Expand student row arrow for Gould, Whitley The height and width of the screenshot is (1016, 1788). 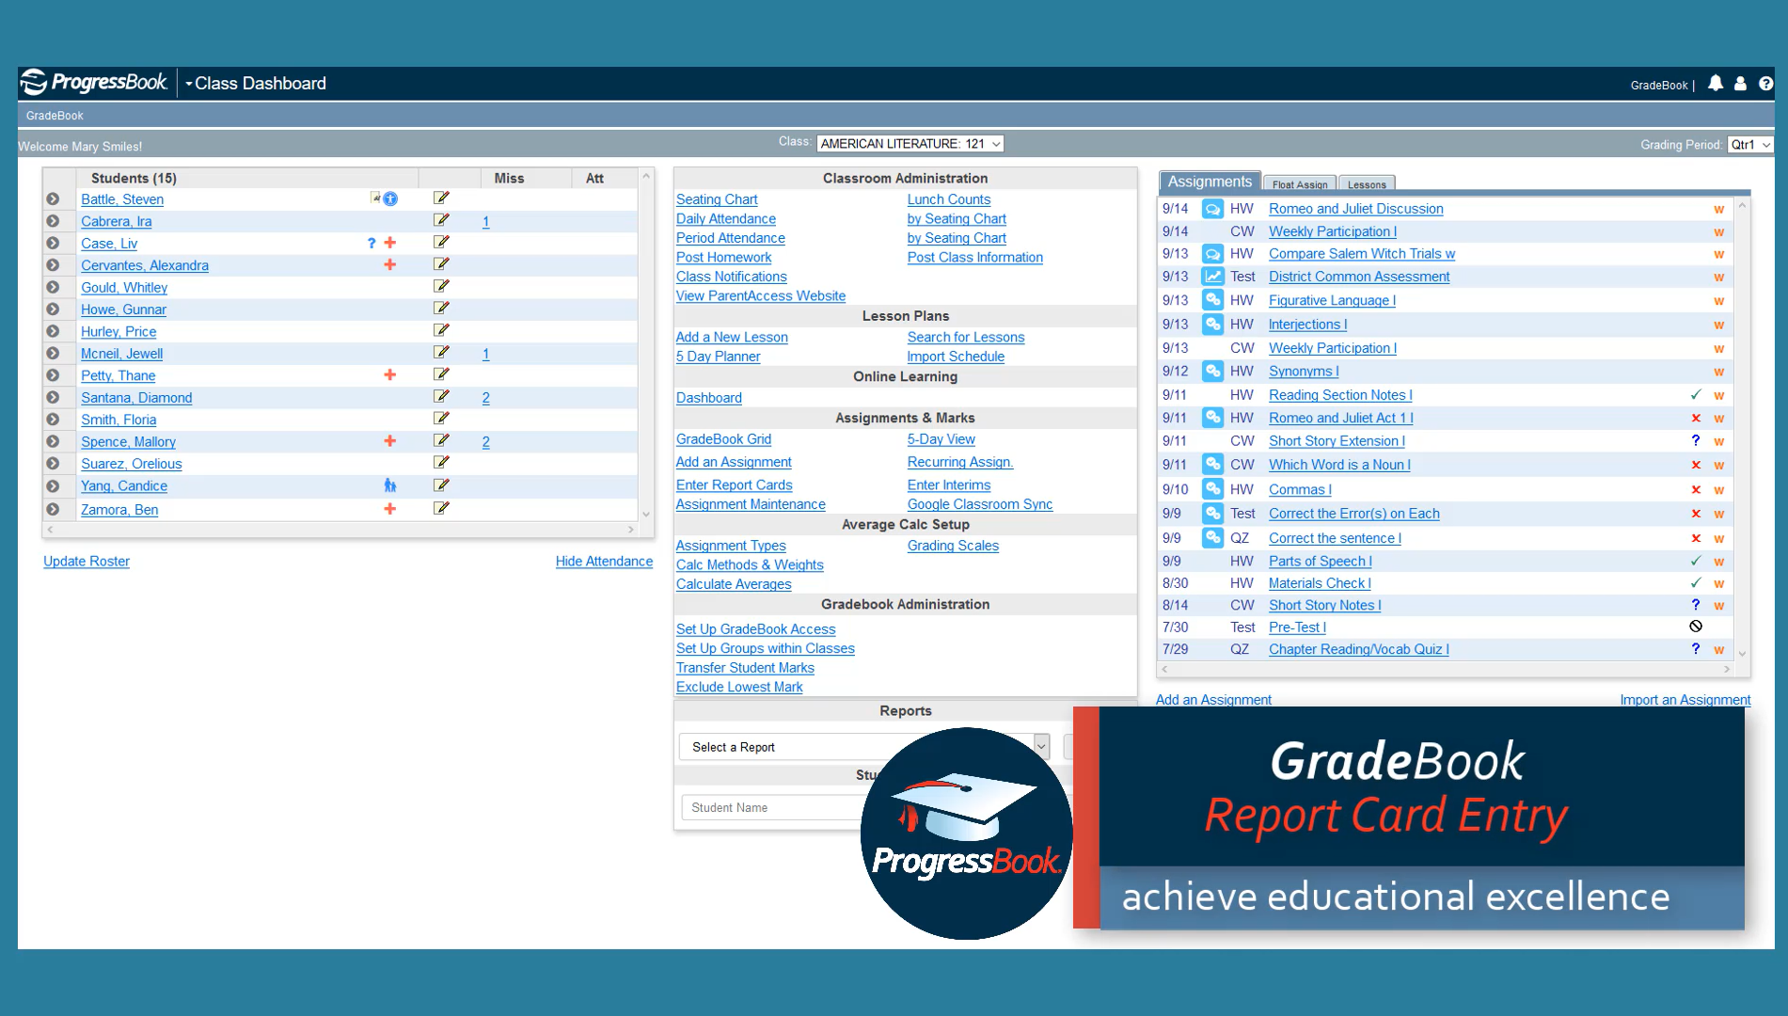[54, 287]
